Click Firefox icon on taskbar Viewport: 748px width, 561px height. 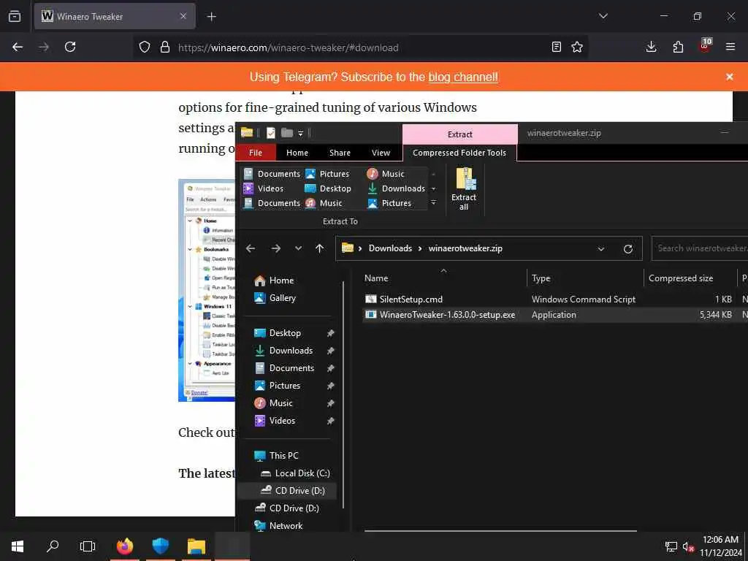(x=124, y=546)
